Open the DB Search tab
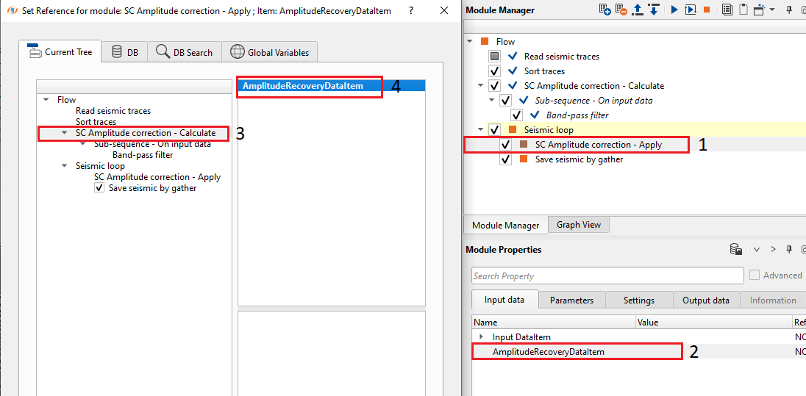This screenshot has height=396, width=806. pos(185,52)
